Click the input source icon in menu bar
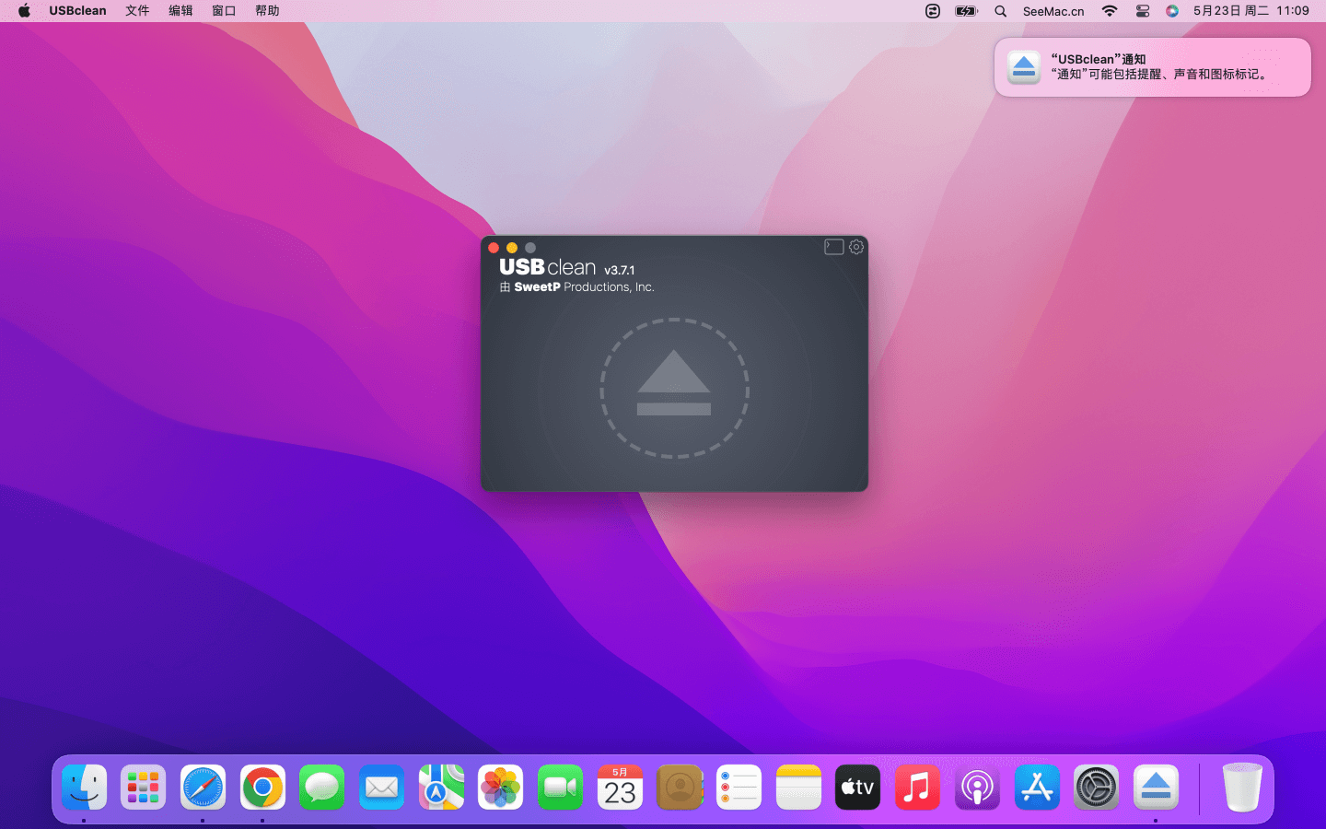The width and height of the screenshot is (1326, 829). [933, 11]
